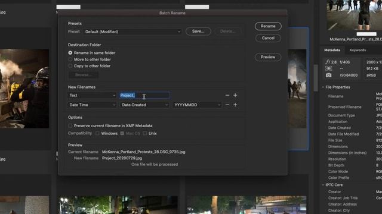Cancel the Batch Rename dialog
This screenshot has height=214, width=382.
(268, 38)
